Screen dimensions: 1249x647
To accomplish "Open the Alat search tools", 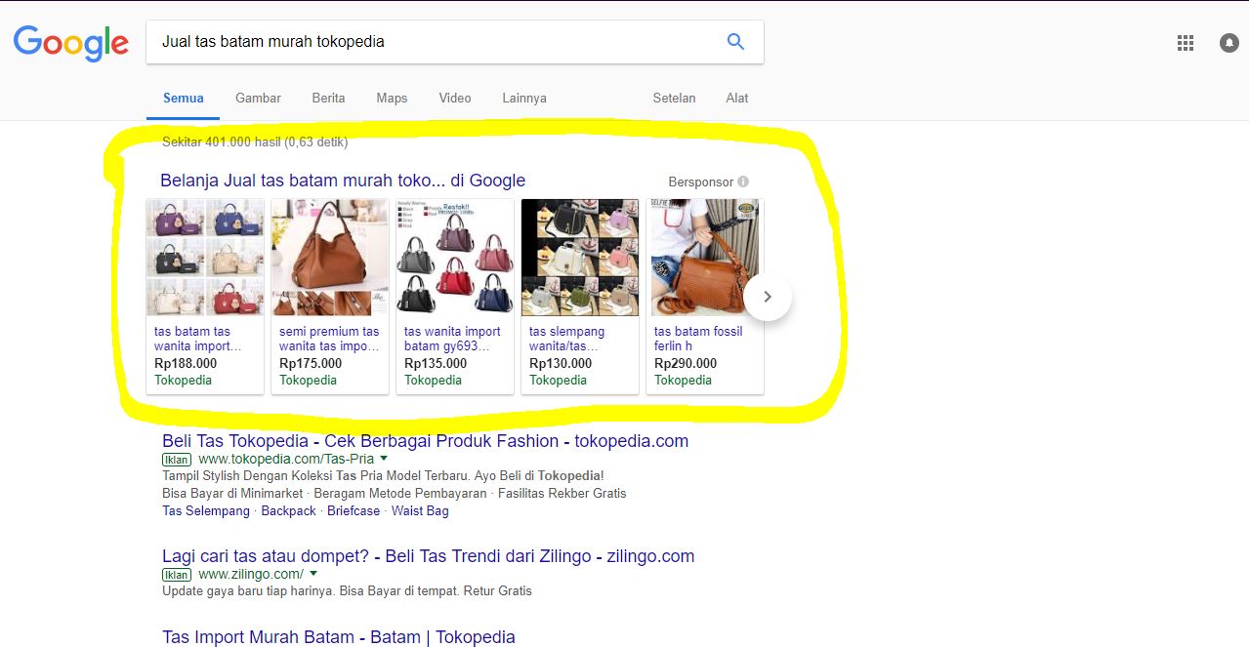I will coord(737,98).
